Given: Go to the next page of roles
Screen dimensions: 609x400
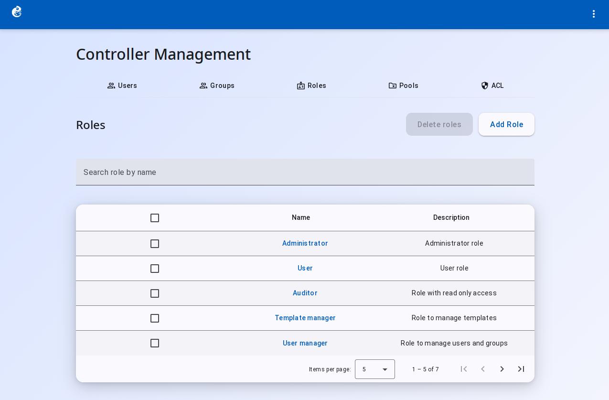Looking at the screenshot, I should [502, 369].
